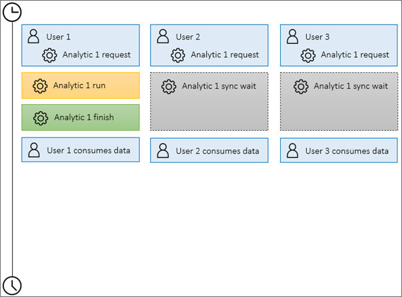This screenshot has height=297, width=402.
Task: Click the "User 3 consumes data" text
Action: [347, 152]
